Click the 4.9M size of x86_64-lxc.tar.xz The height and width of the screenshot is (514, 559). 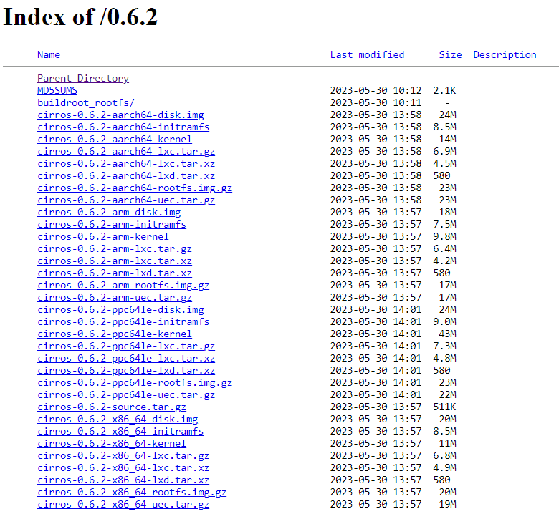click(x=444, y=467)
